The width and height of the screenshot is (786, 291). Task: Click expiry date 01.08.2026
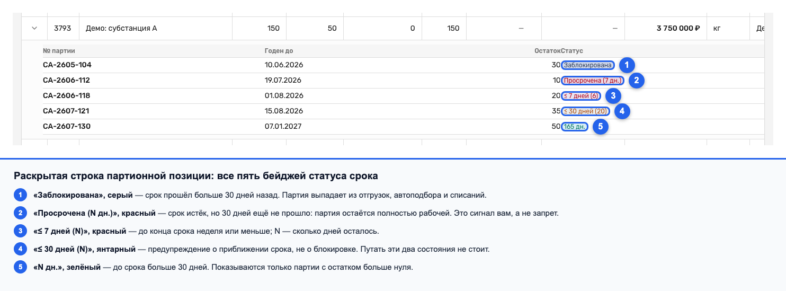[283, 96]
